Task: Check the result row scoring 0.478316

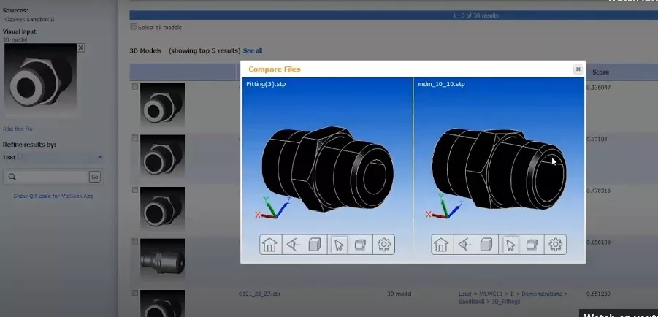Action: tap(135, 190)
